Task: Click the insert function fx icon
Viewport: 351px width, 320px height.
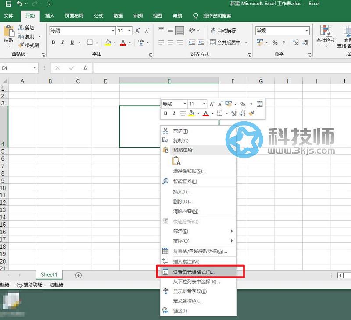Action: [85, 68]
